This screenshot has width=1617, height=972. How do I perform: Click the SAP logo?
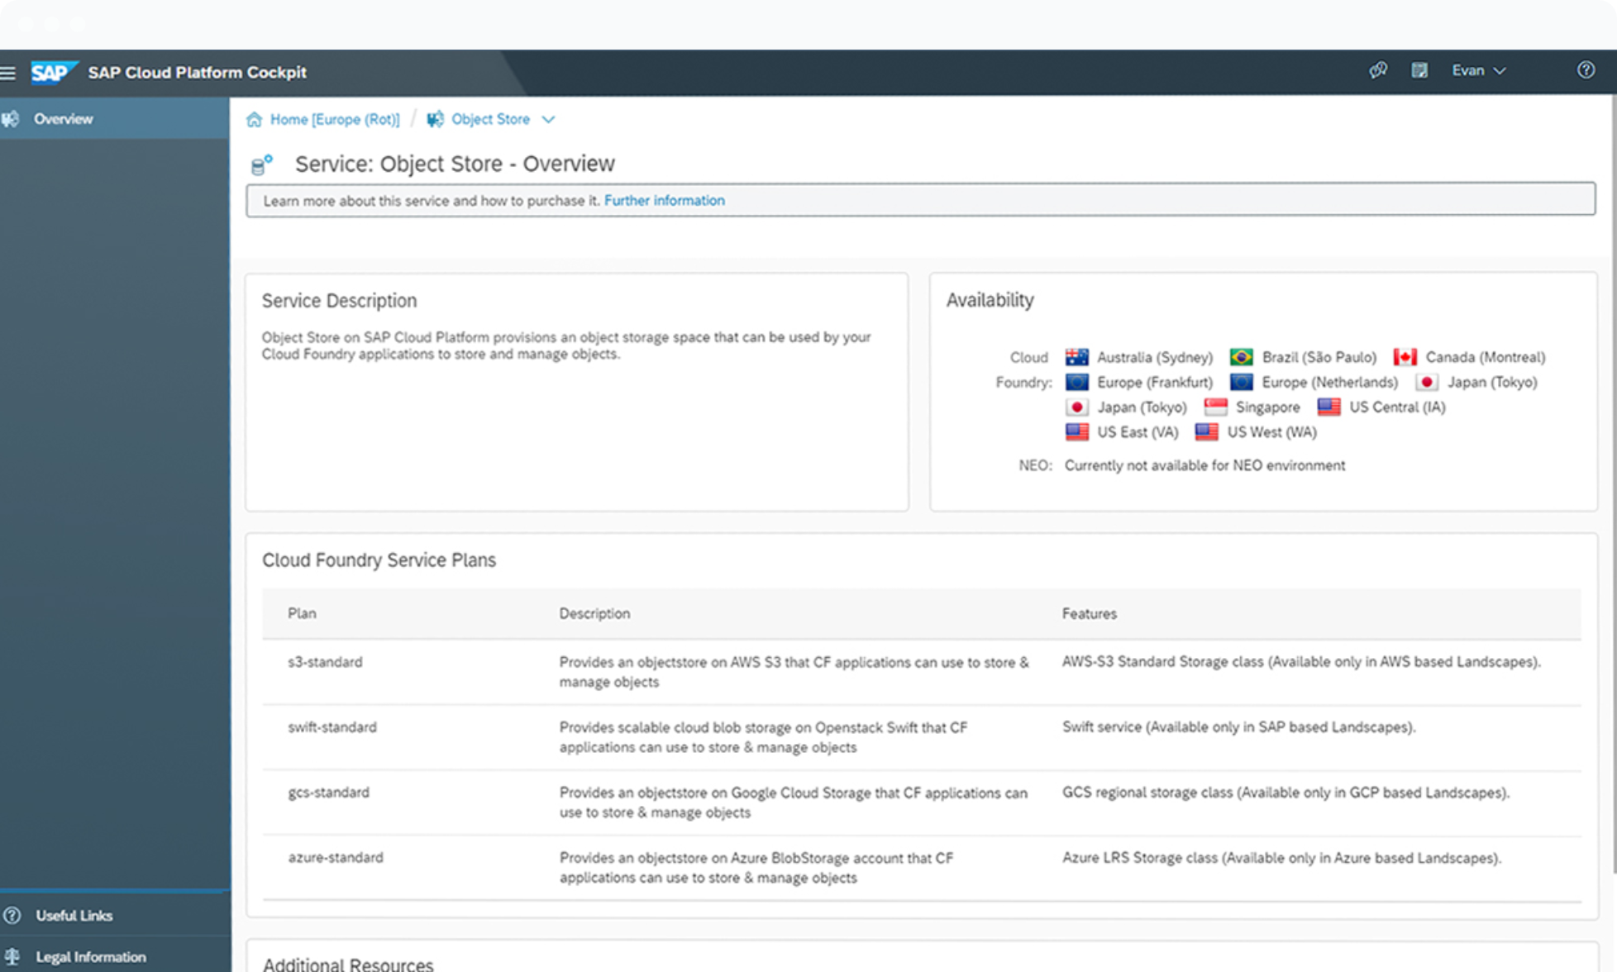(x=52, y=73)
